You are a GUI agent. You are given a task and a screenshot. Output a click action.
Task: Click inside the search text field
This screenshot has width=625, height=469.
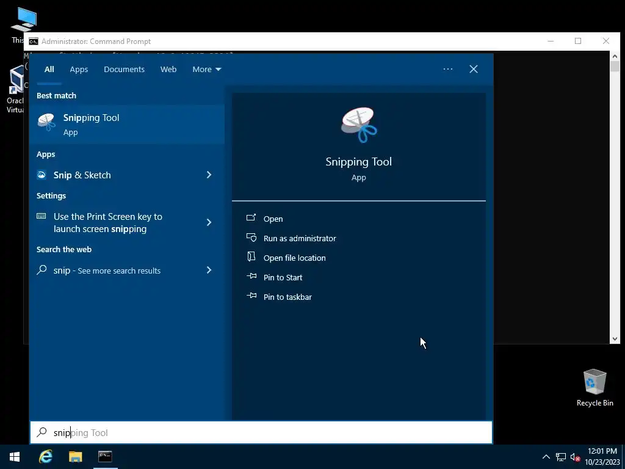[261, 432]
